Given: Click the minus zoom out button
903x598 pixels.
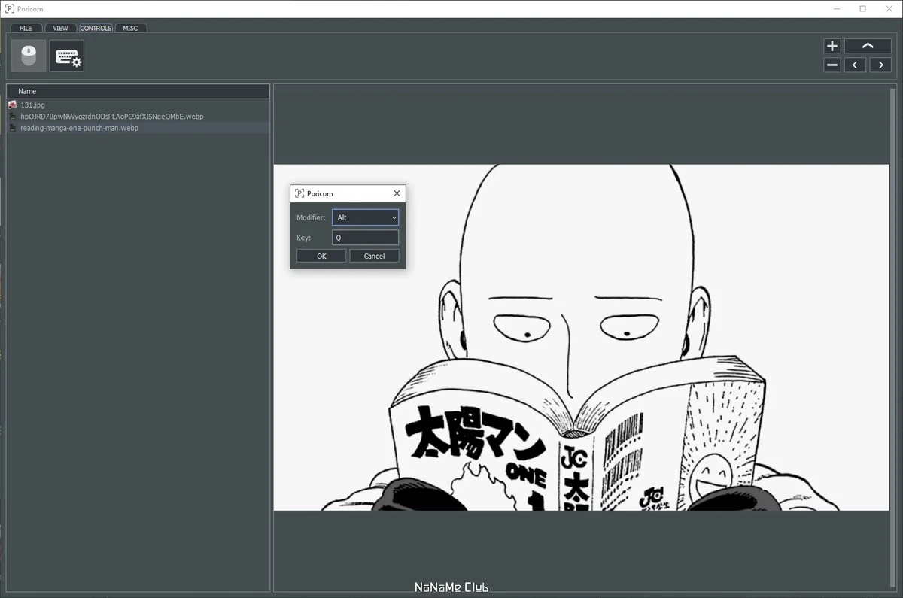Looking at the screenshot, I should click(x=832, y=65).
